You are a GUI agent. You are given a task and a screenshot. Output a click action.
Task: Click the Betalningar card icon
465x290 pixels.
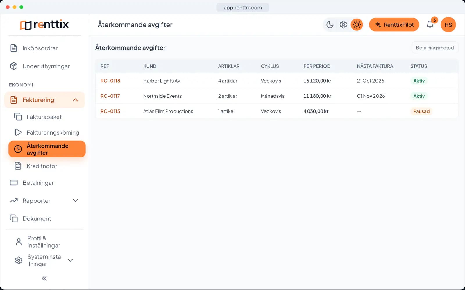[x=14, y=183]
